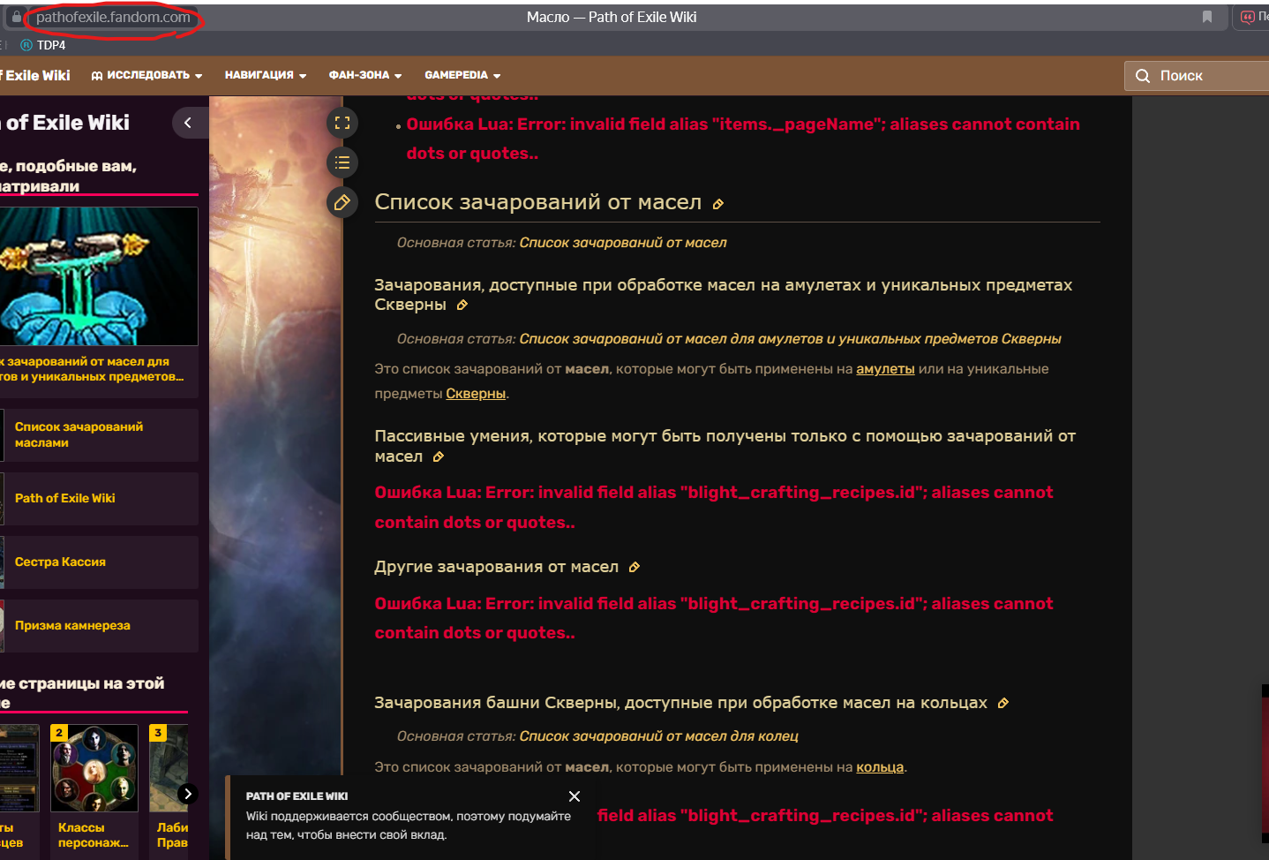Click the 'of Exile Wiki' sidebar title

pos(65,123)
